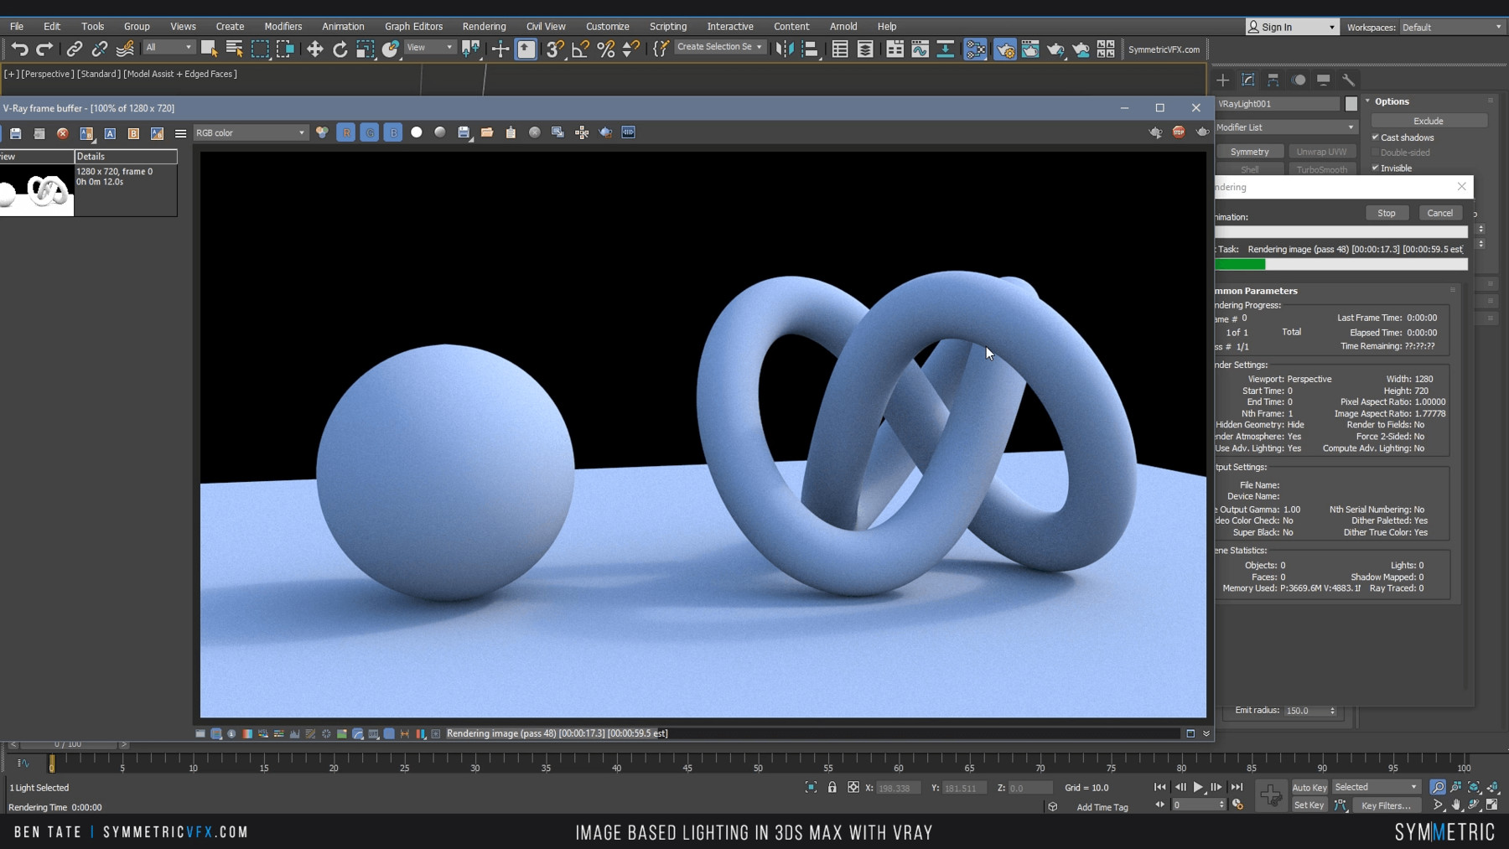Open the Hierarchy panel tab
Screen dimensions: 1509x849
click(x=1273, y=80)
